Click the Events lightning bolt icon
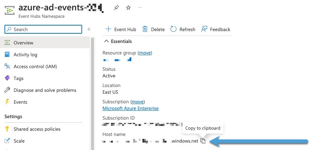Viewport: 310px width, 150px height. (7, 102)
